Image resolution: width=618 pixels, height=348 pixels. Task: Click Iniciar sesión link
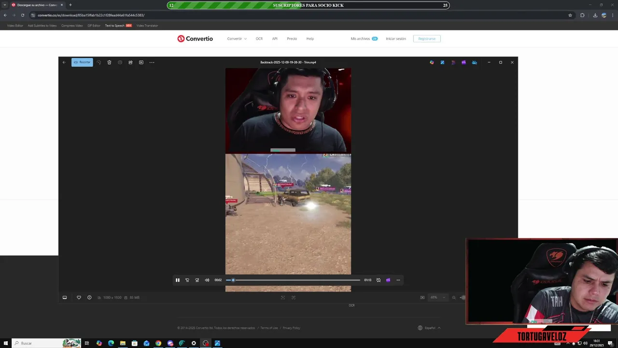(x=396, y=39)
